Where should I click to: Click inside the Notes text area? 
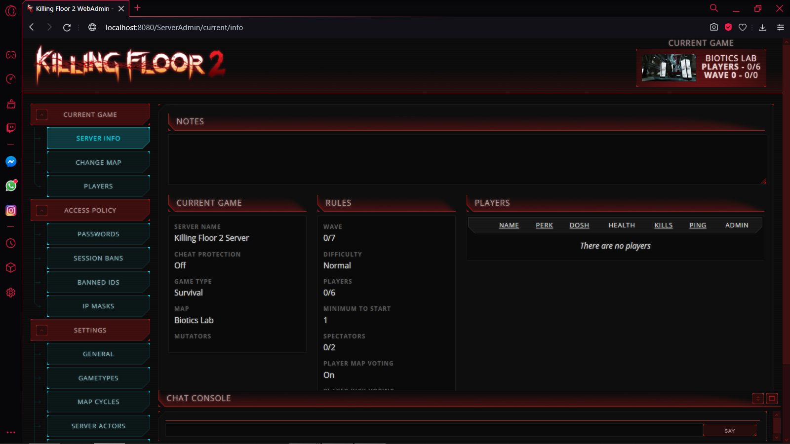[468, 159]
